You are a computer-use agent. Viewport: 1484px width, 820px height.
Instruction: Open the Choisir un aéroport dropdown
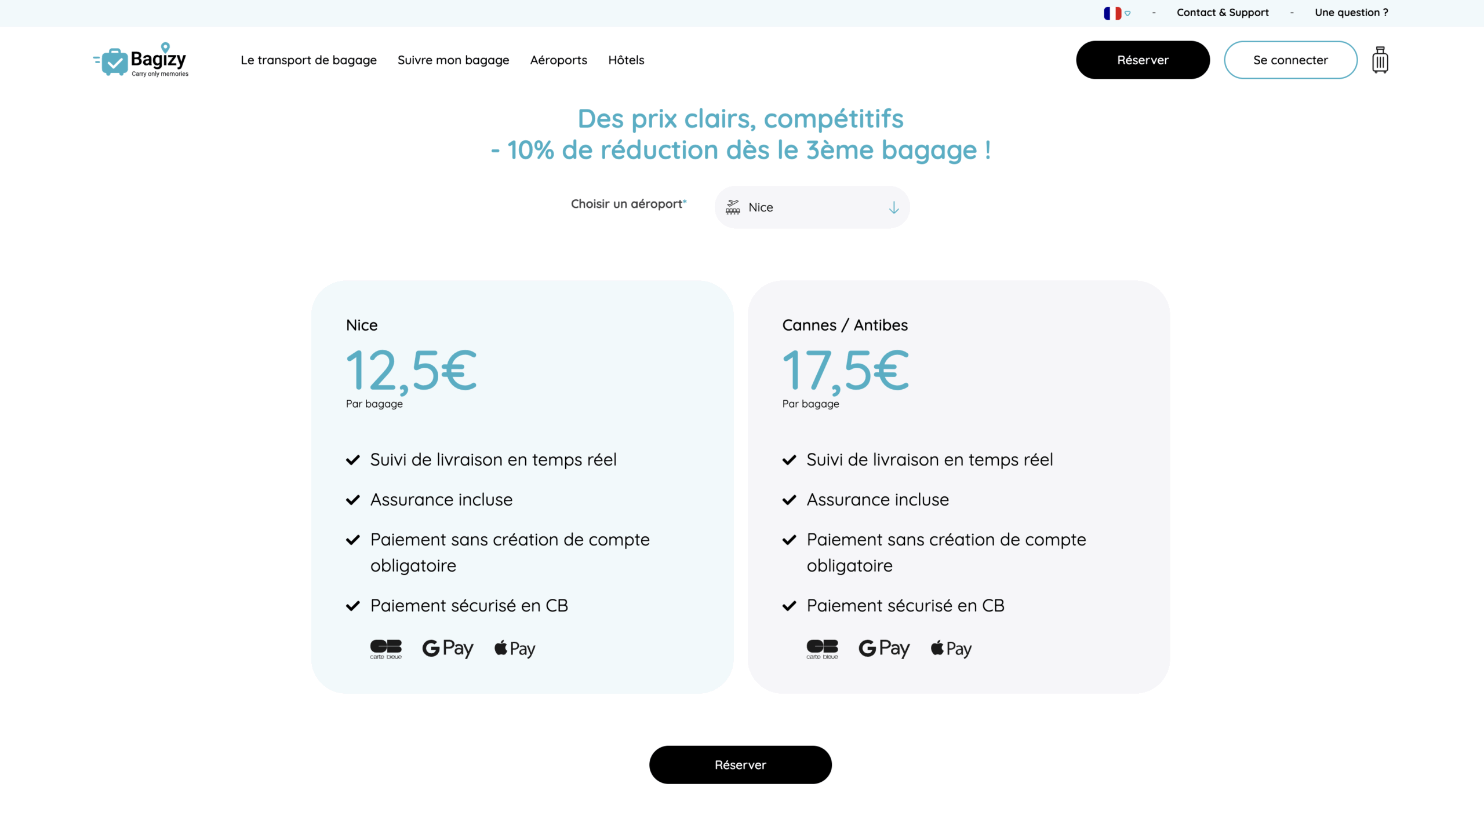click(x=812, y=207)
